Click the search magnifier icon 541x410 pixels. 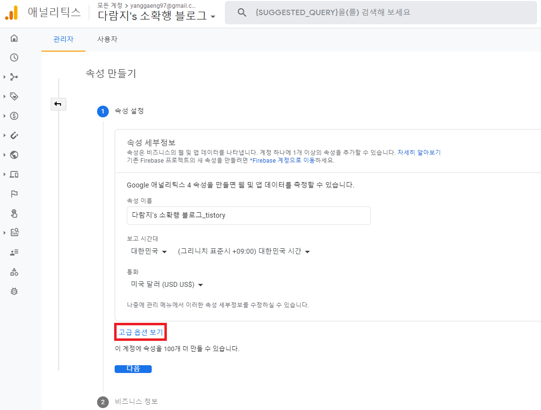point(242,13)
